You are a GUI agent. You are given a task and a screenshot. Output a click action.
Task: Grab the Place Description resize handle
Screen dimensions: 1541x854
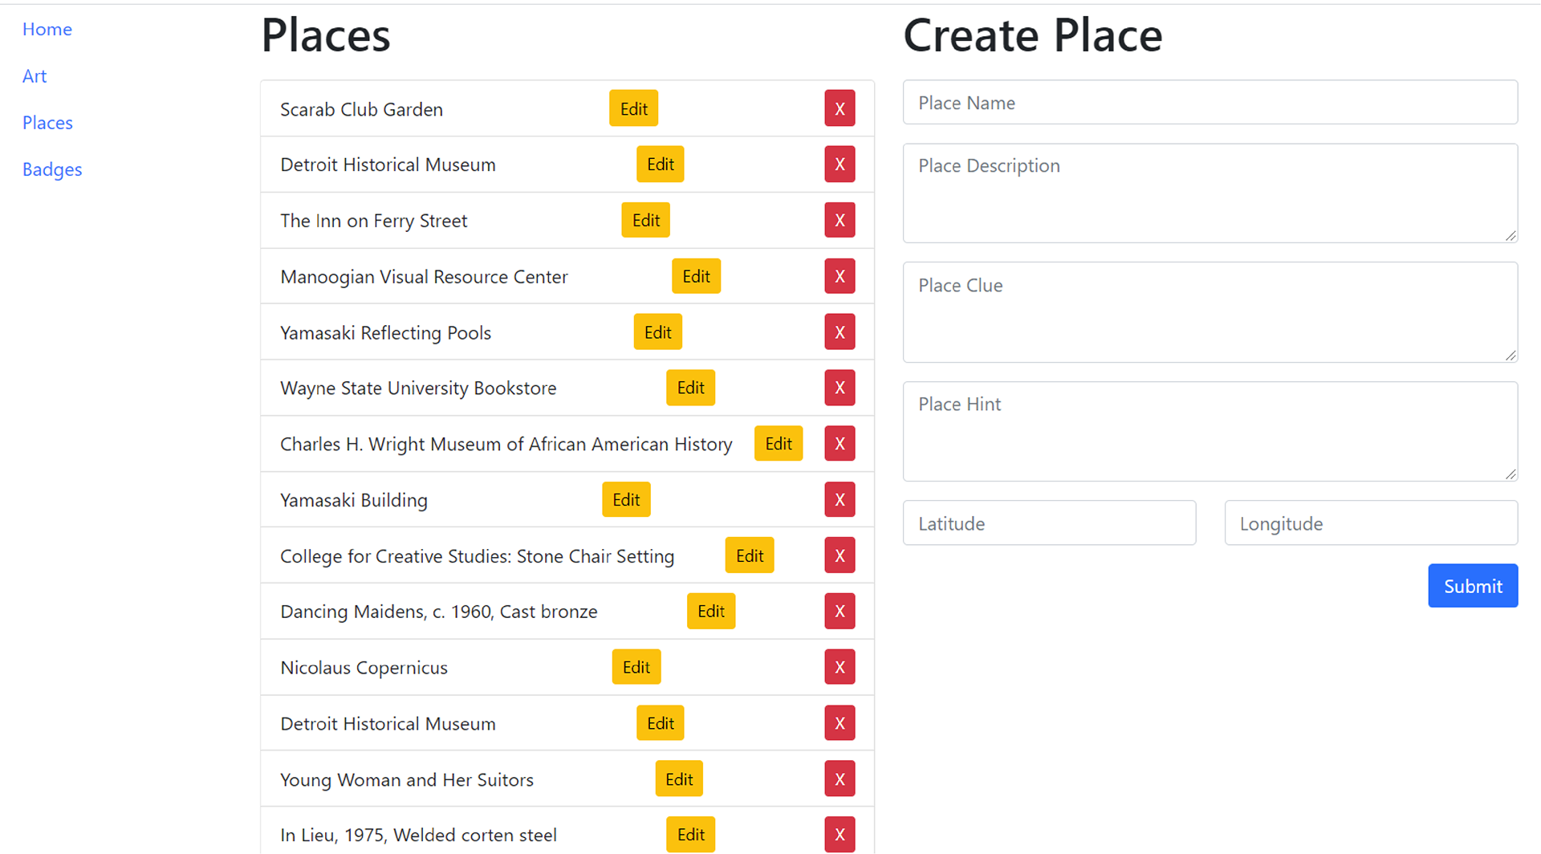tap(1511, 236)
